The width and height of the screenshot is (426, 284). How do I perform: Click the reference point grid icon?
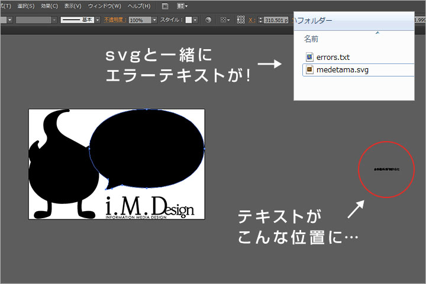(x=241, y=20)
